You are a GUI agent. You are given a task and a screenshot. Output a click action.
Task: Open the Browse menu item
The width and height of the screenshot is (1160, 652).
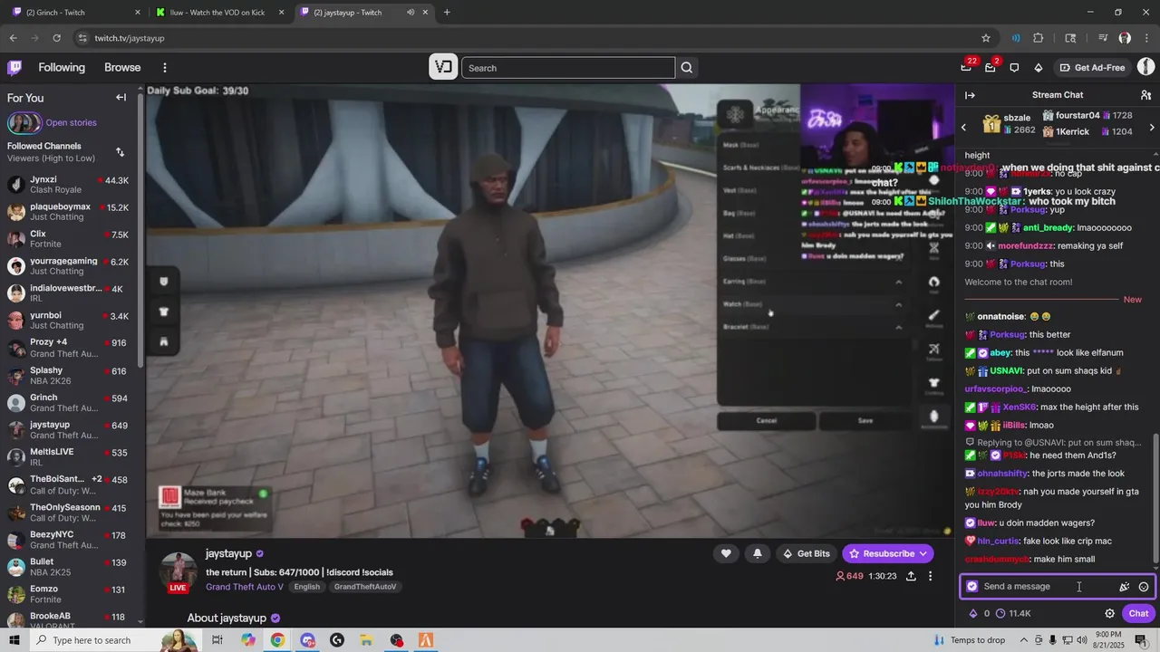click(x=122, y=68)
